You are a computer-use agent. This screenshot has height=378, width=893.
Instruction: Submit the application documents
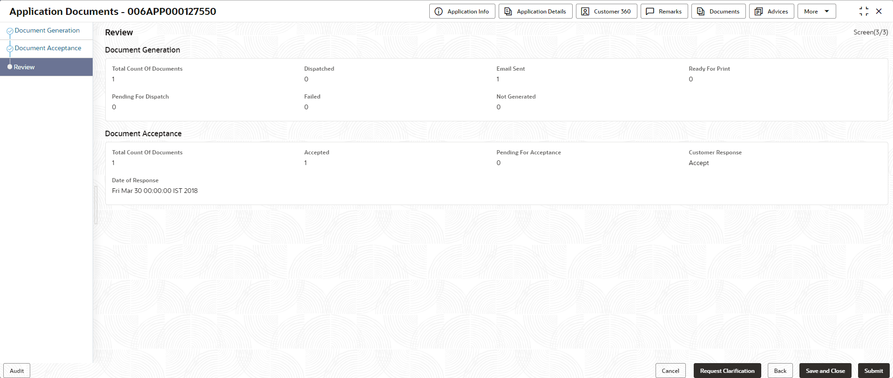coord(873,371)
